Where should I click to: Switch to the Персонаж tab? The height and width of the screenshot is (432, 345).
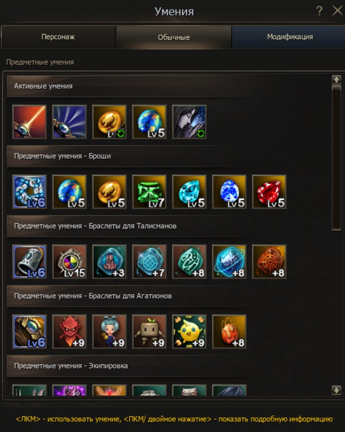(x=58, y=37)
